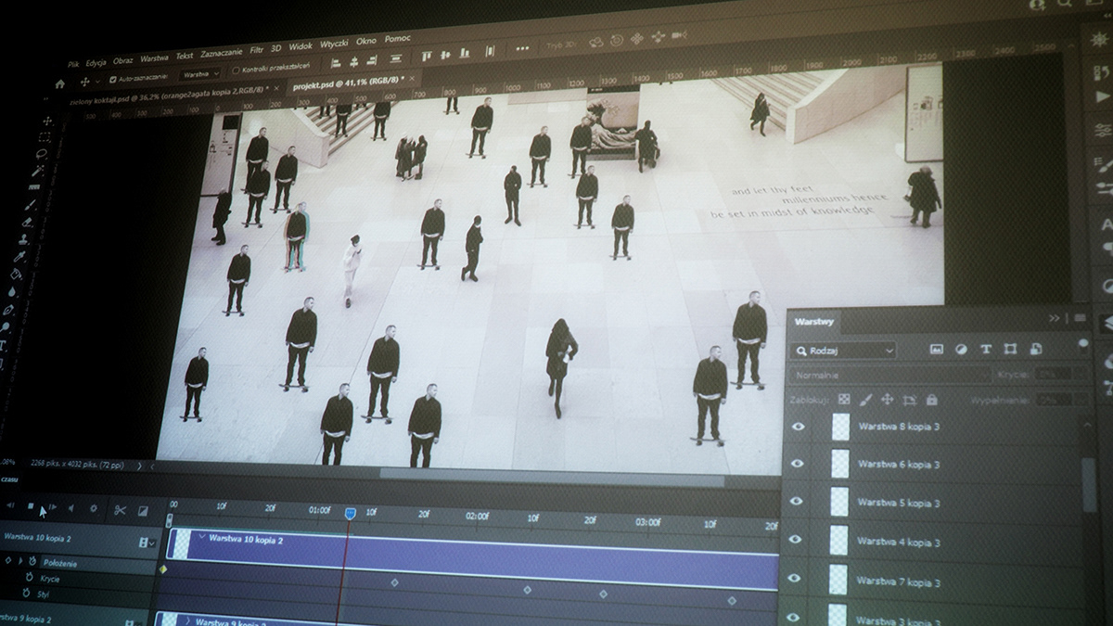Open the Plik menu

tap(73, 64)
